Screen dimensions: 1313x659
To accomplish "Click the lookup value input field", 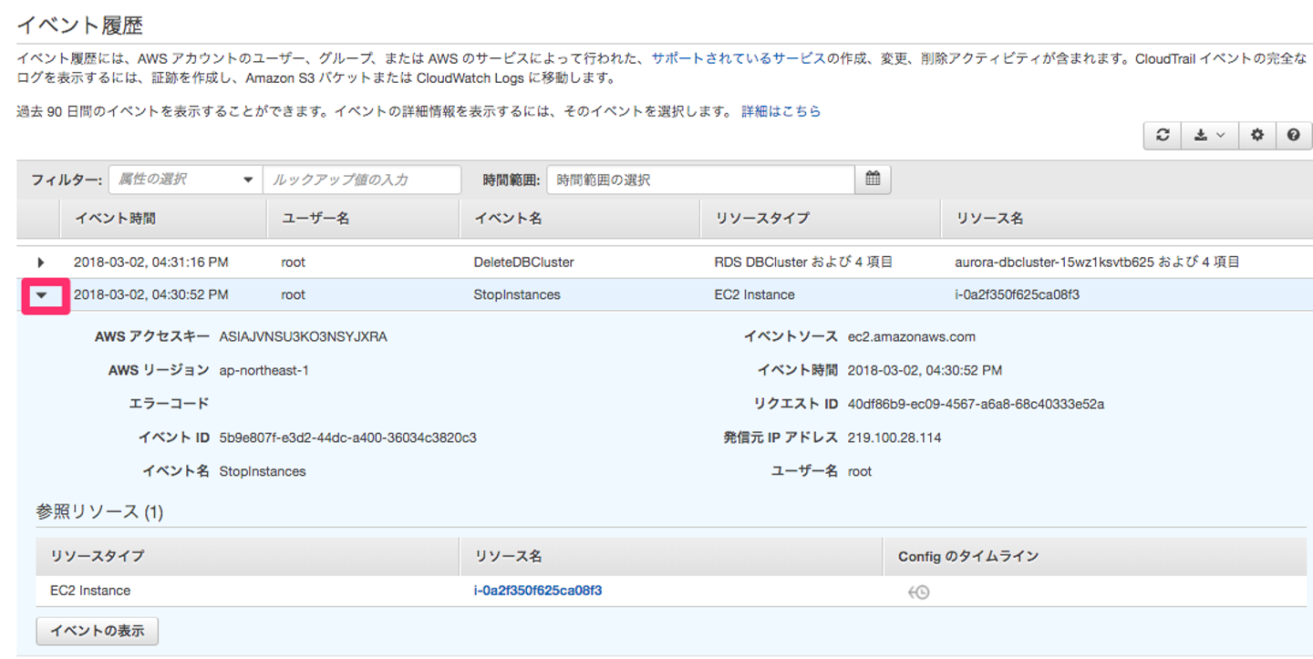I will [x=362, y=180].
